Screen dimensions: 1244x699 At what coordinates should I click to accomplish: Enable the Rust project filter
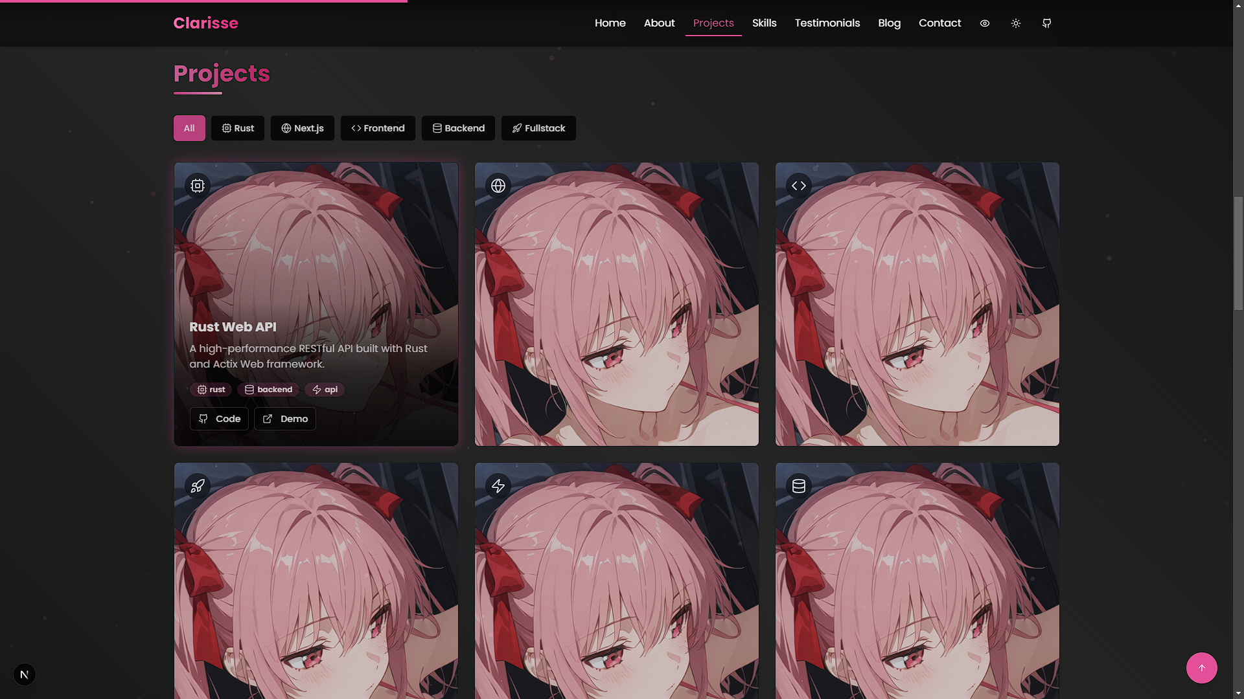238,128
